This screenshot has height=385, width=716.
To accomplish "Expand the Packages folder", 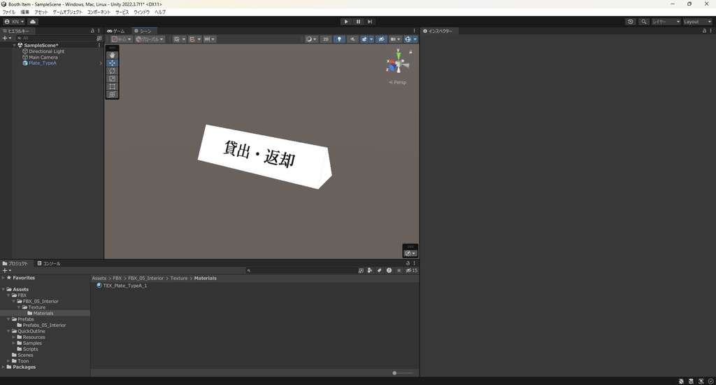I will point(3,367).
